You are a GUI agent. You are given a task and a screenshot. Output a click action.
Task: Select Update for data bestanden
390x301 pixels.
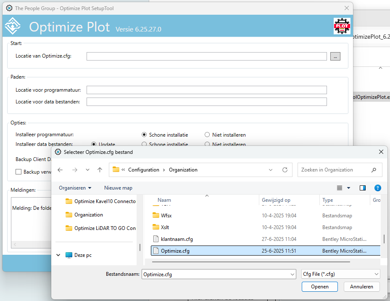pos(94,144)
